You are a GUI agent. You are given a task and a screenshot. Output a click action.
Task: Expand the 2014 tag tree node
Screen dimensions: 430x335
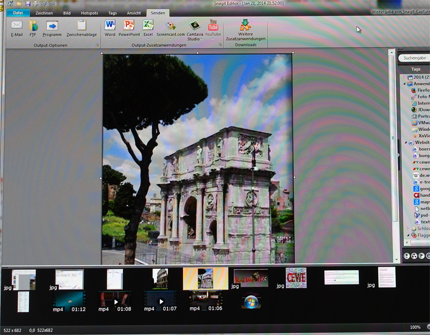click(x=404, y=77)
